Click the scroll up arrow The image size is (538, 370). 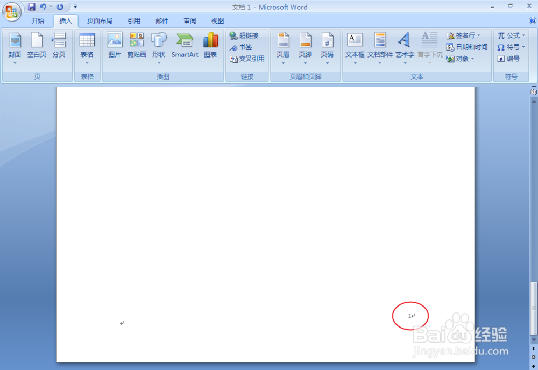point(534,102)
